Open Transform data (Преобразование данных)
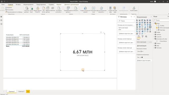The width and height of the screenshot is (169, 95). [68, 9]
